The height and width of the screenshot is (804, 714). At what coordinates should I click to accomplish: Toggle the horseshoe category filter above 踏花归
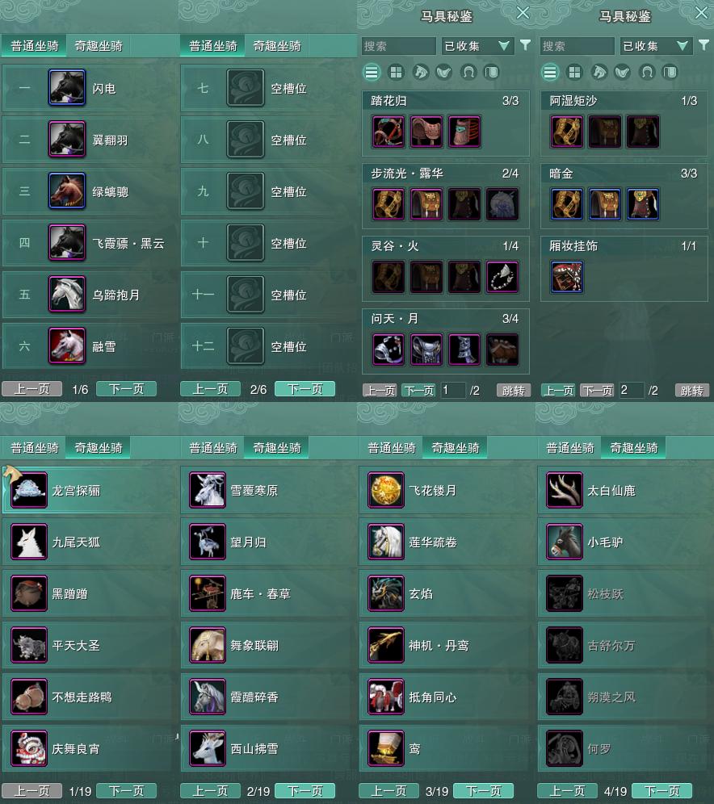[468, 73]
